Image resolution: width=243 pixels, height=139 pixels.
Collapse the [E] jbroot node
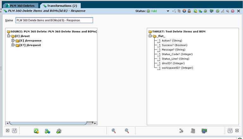(x=9, y=36)
